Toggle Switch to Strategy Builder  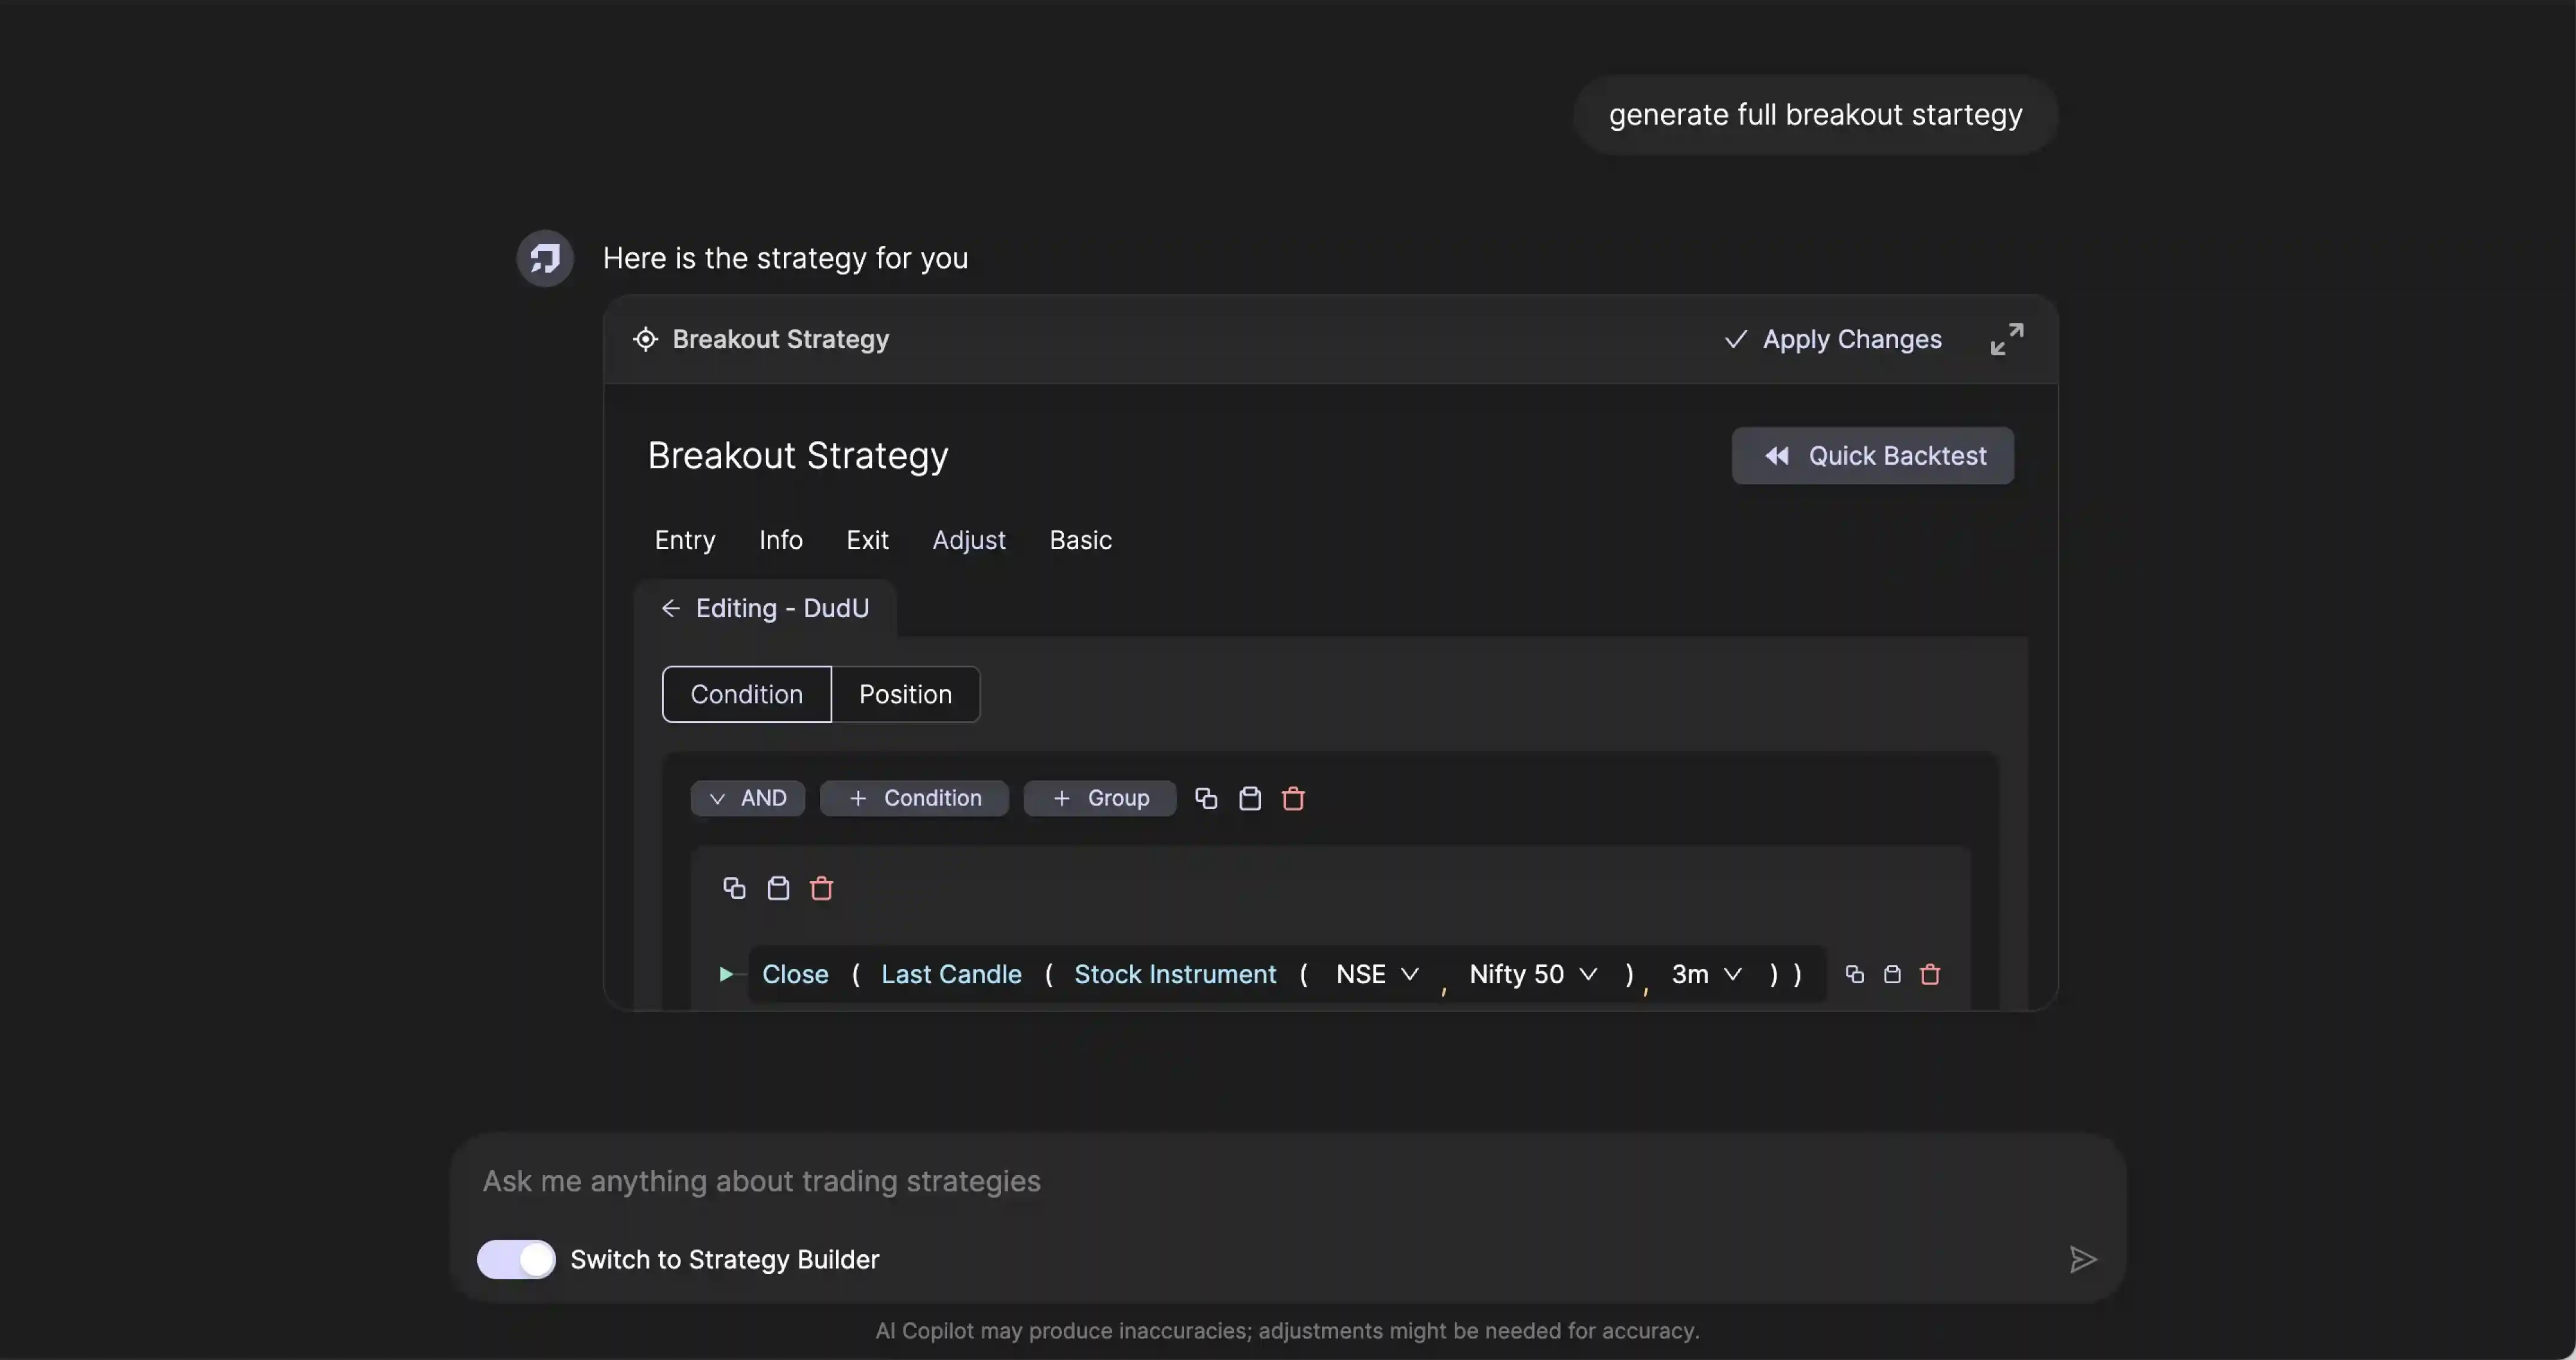coord(516,1259)
